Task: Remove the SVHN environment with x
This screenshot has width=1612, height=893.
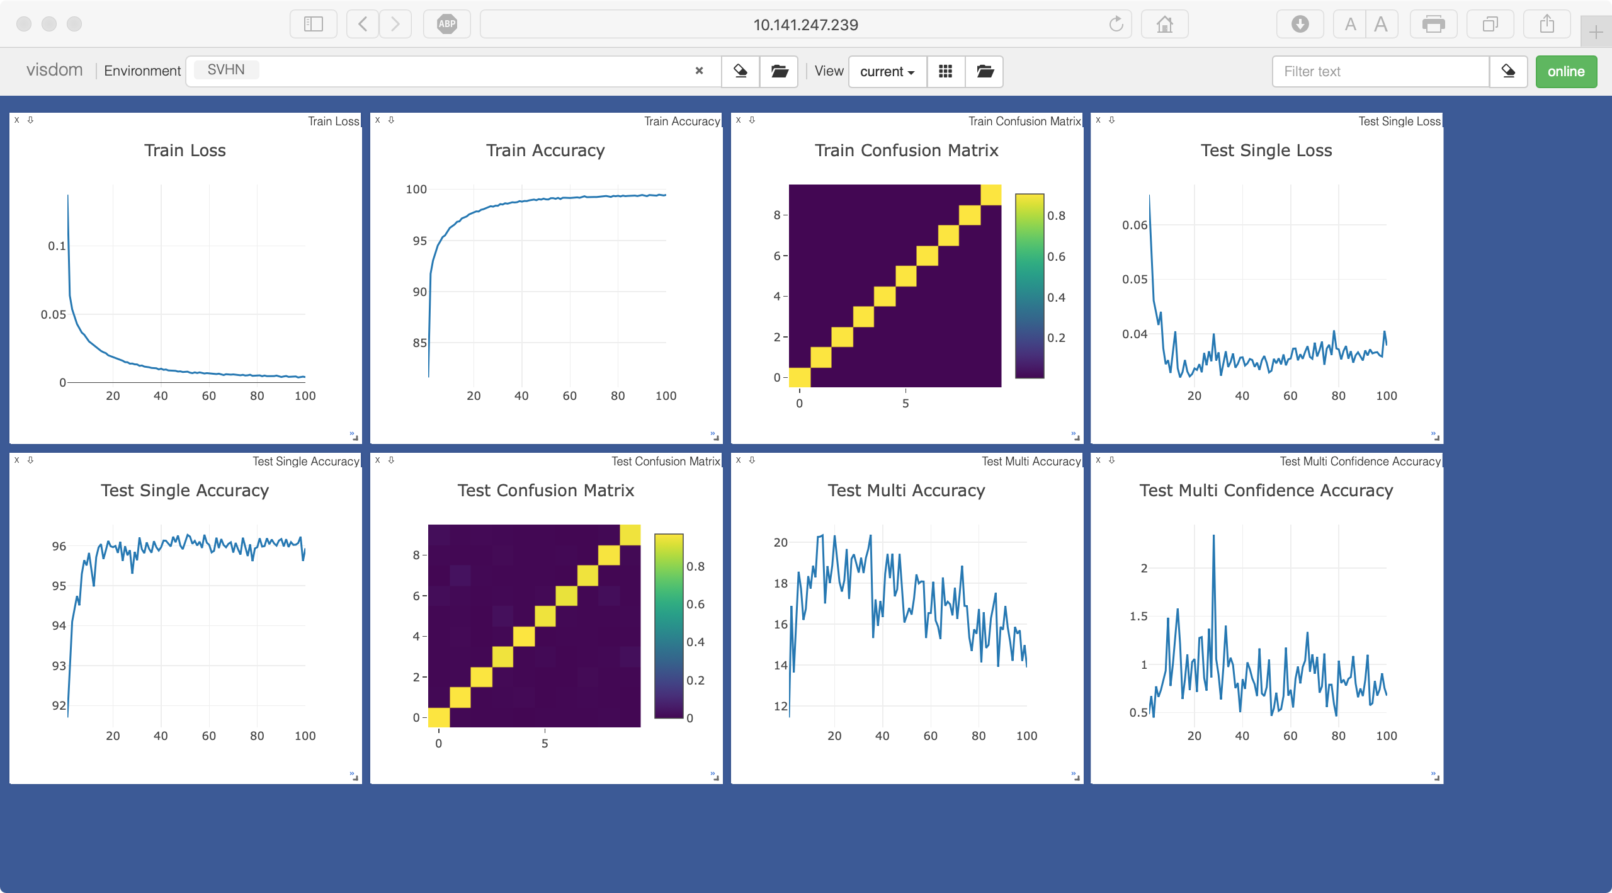Action: (x=699, y=71)
